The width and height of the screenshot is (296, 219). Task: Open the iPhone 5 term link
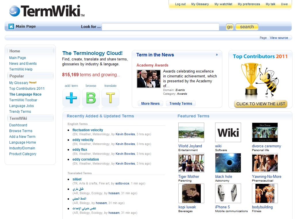(222, 207)
